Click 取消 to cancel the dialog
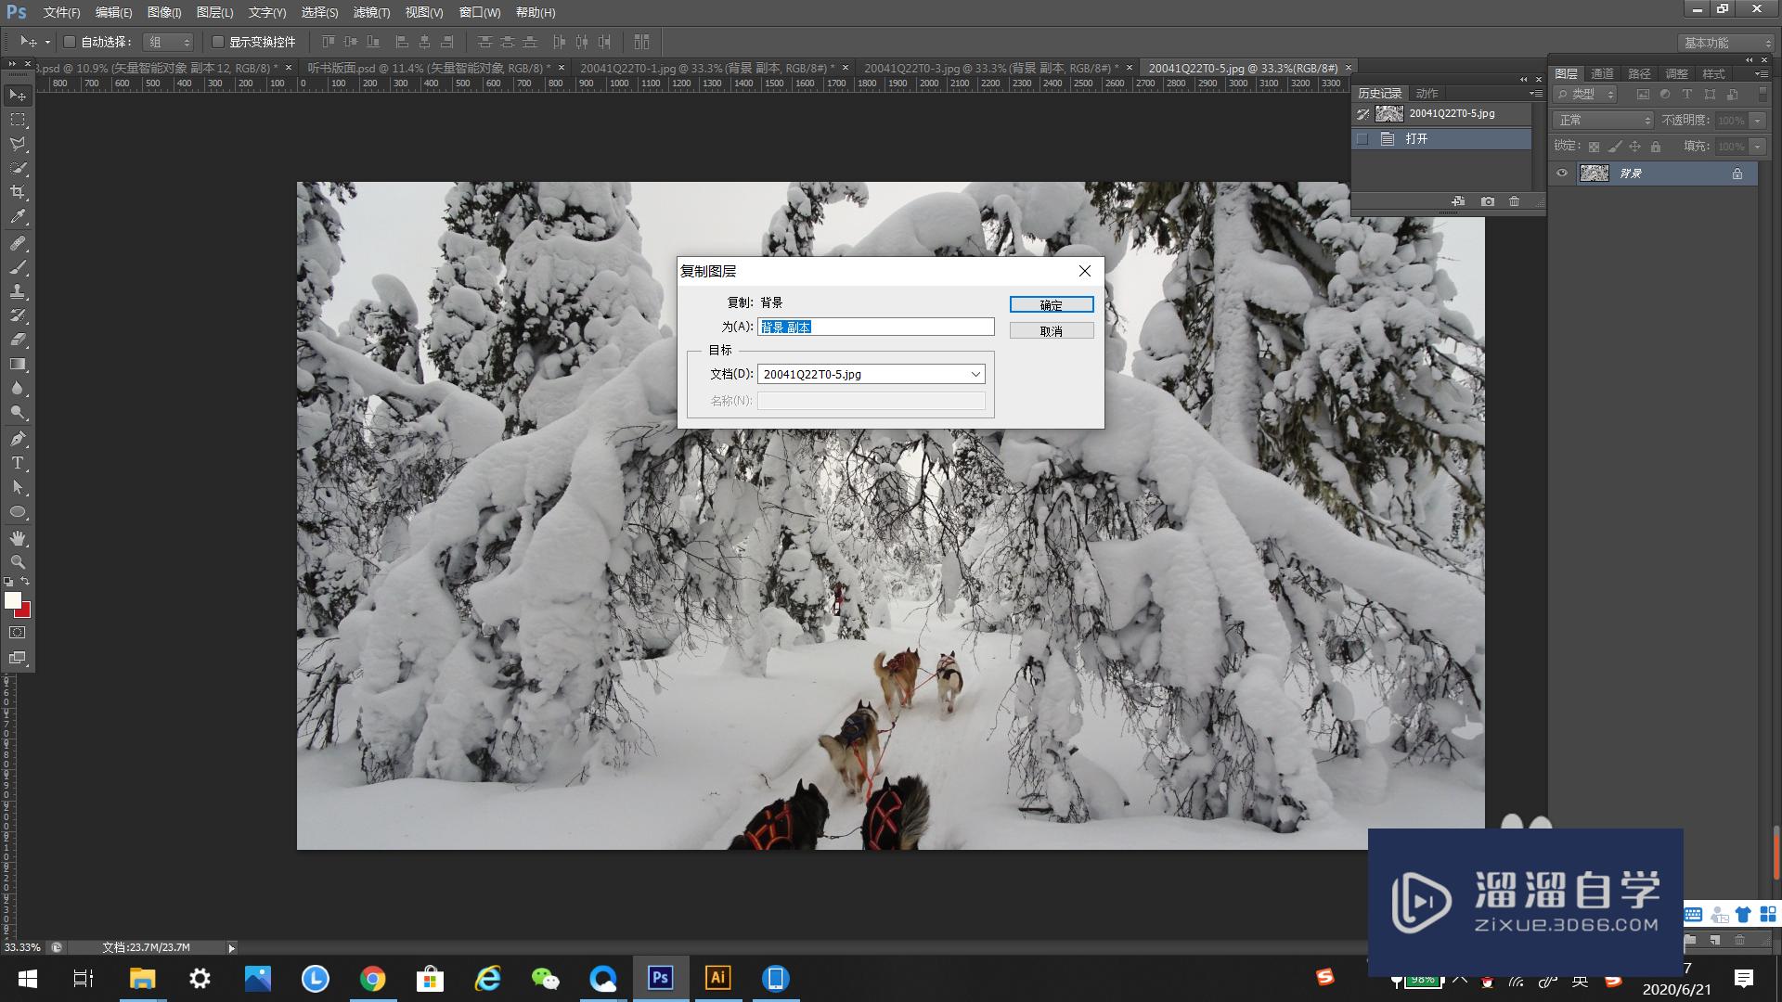Screen dimensions: 1782x1002 (1051, 331)
